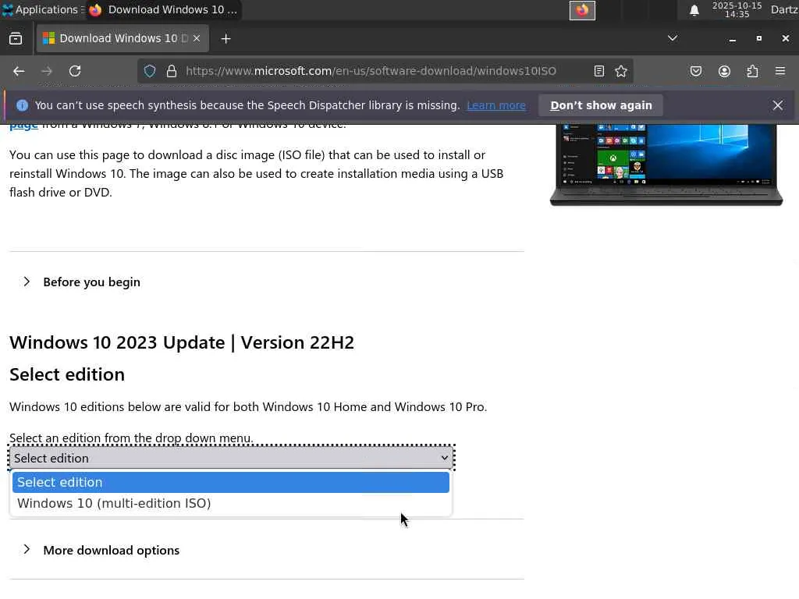This screenshot has height=599, width=799.
Task: Click the Firefox workspace thumbnail in panel
Action: pyautogui.click(x=582, y=10)
